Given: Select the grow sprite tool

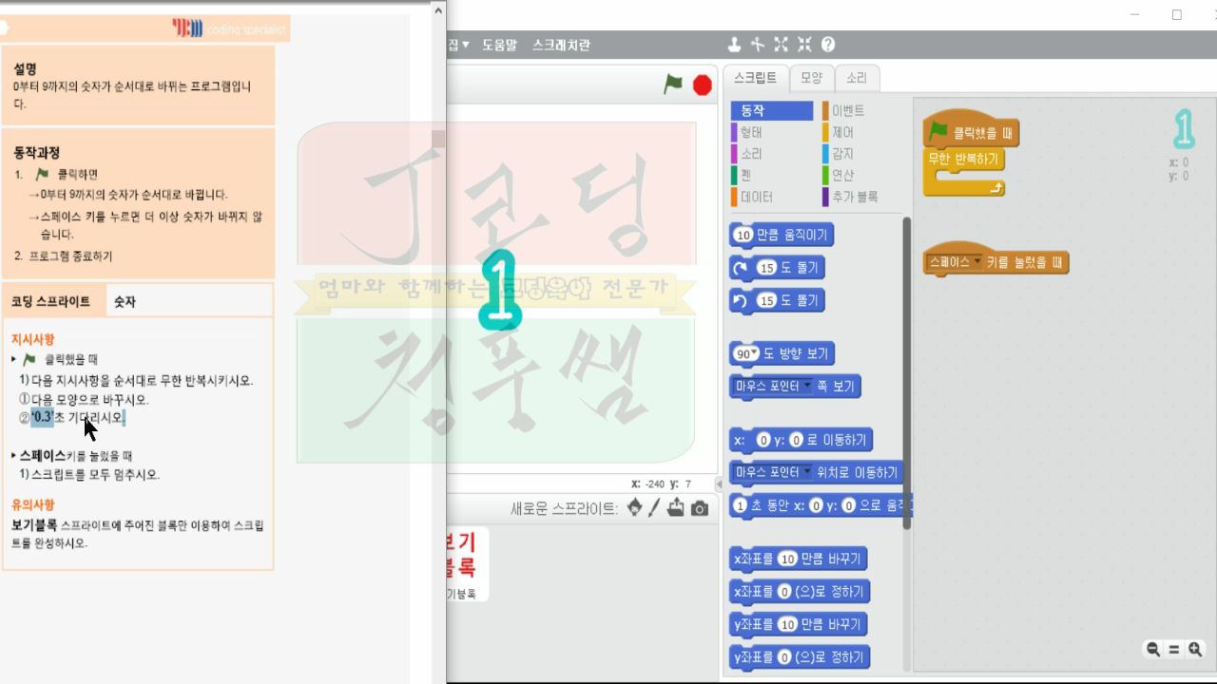Looking at the screenshot, I should click(782, 44).
